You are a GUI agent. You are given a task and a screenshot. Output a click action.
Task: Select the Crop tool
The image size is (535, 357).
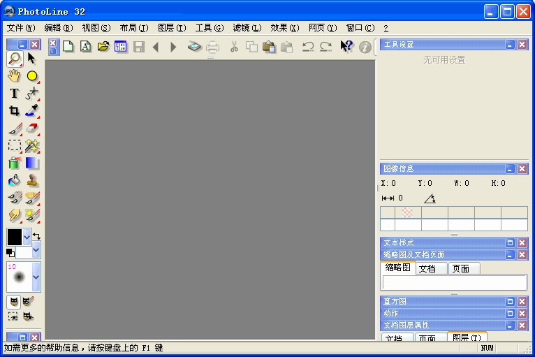[x=15, y=110]
